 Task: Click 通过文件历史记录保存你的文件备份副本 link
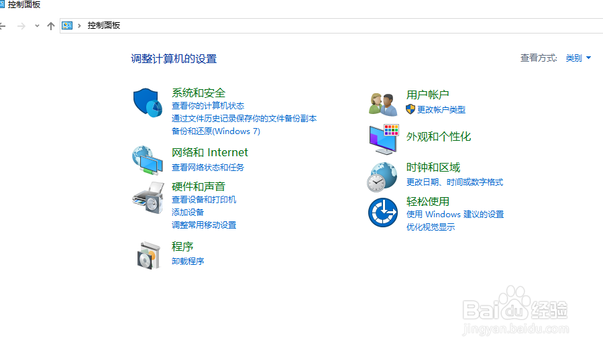pyautogui.click(x=243, y=119)
